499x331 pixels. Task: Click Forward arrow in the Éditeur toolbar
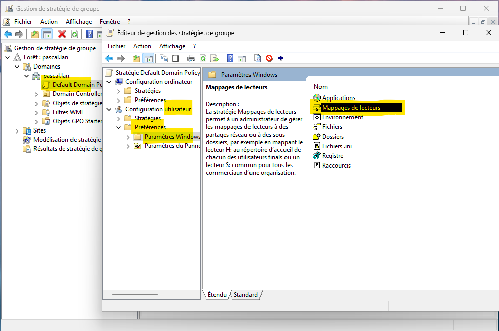coord(121,58)
